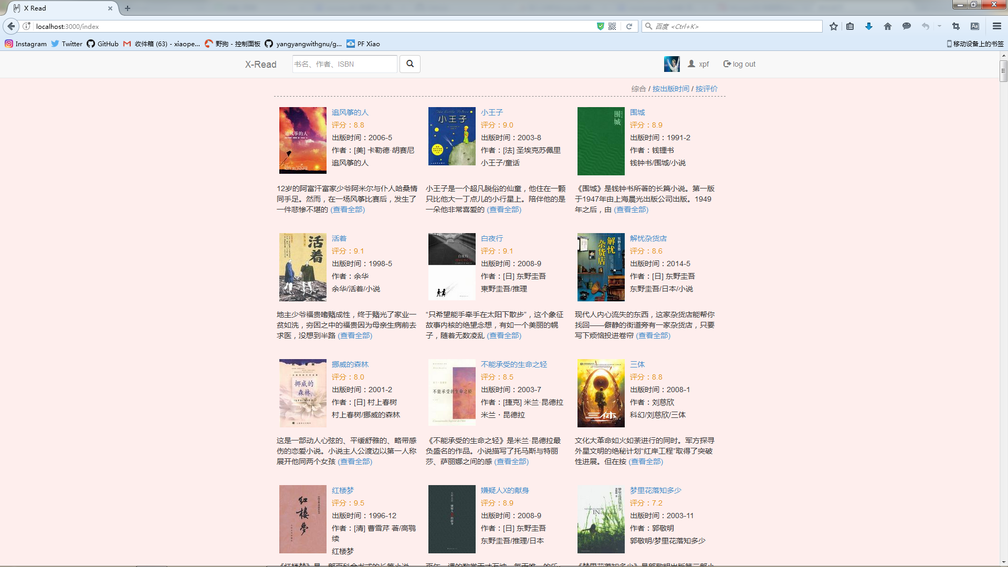This screenshot has width=1008, height=567.
Task: Click 查看全部 under 挪威的森林 description
Action: 355,461
